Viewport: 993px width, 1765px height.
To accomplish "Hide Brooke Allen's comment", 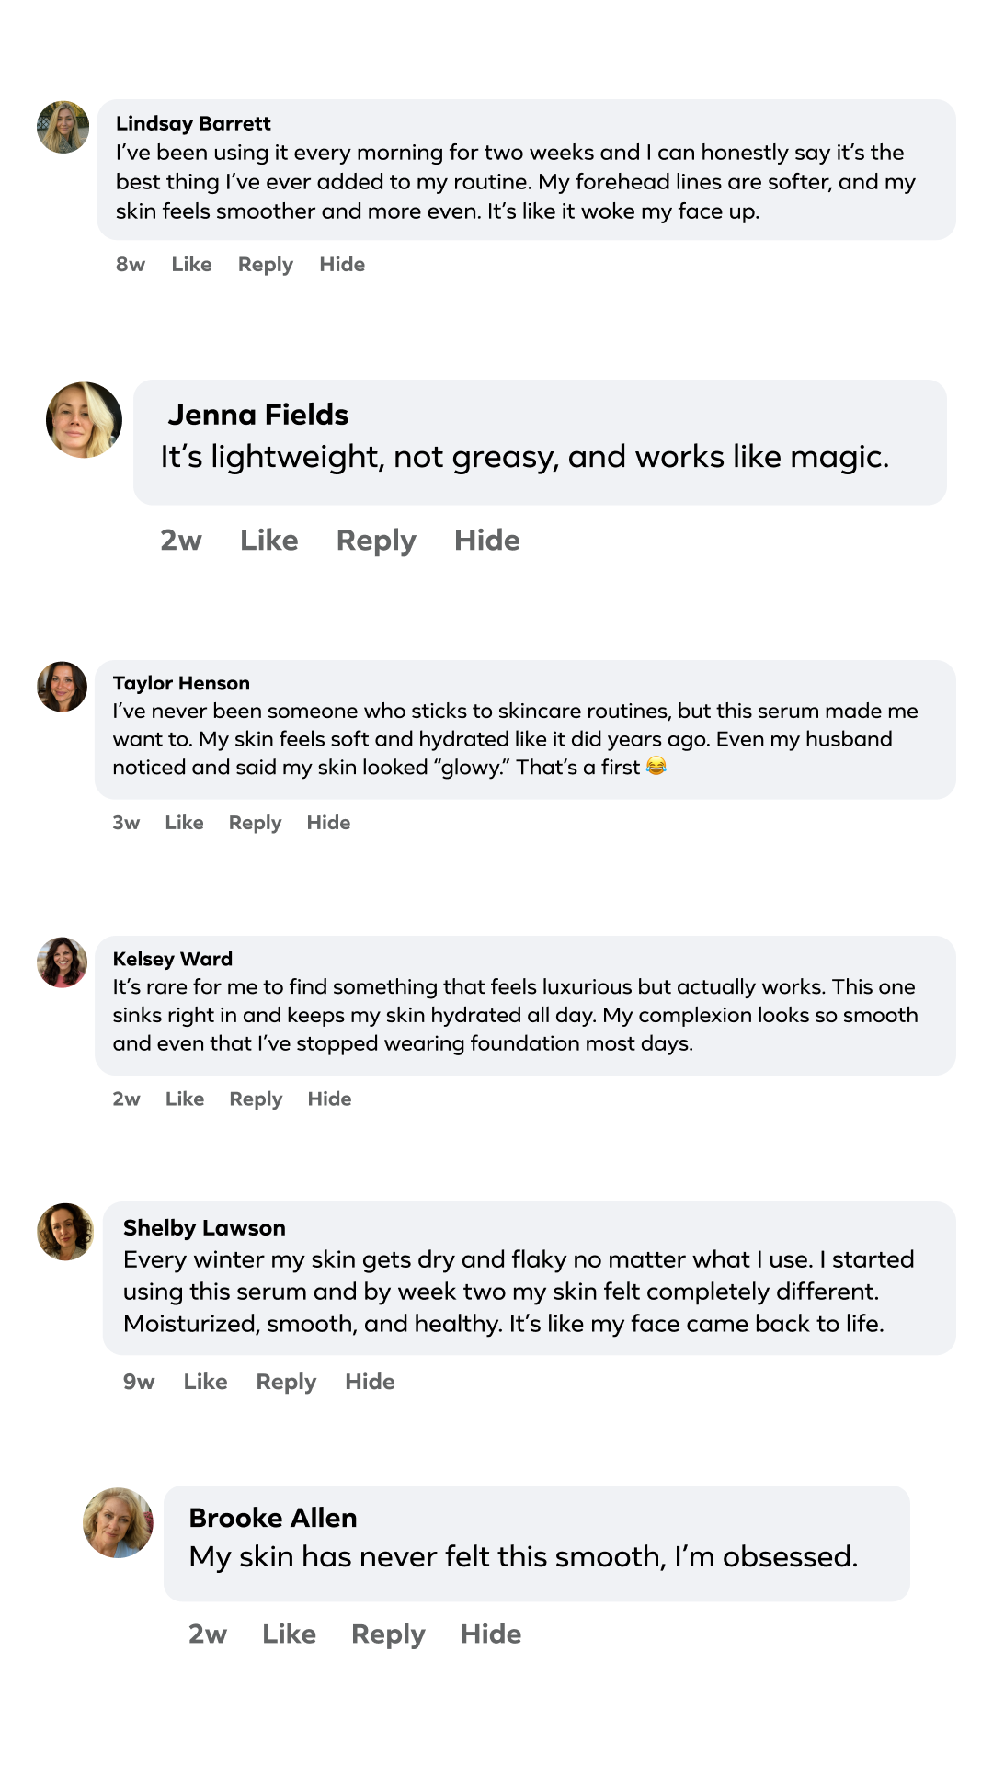I will [x=491, y=1634].
